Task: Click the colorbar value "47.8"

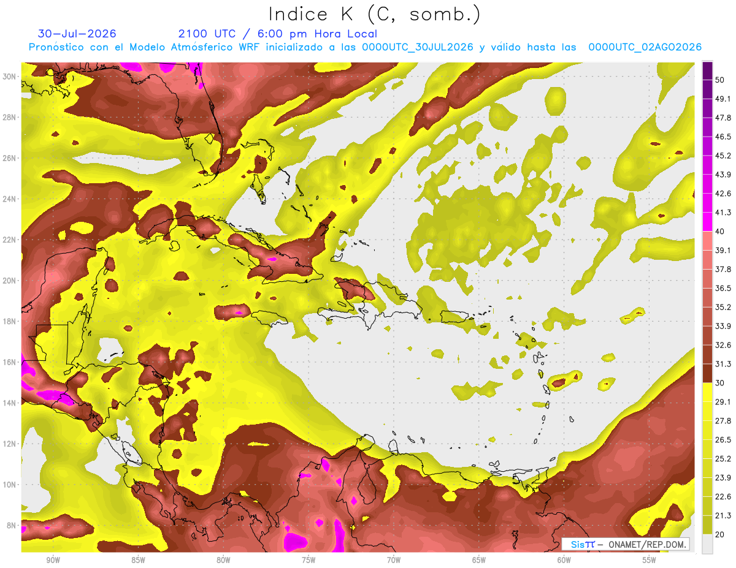Action: [724, 118]
